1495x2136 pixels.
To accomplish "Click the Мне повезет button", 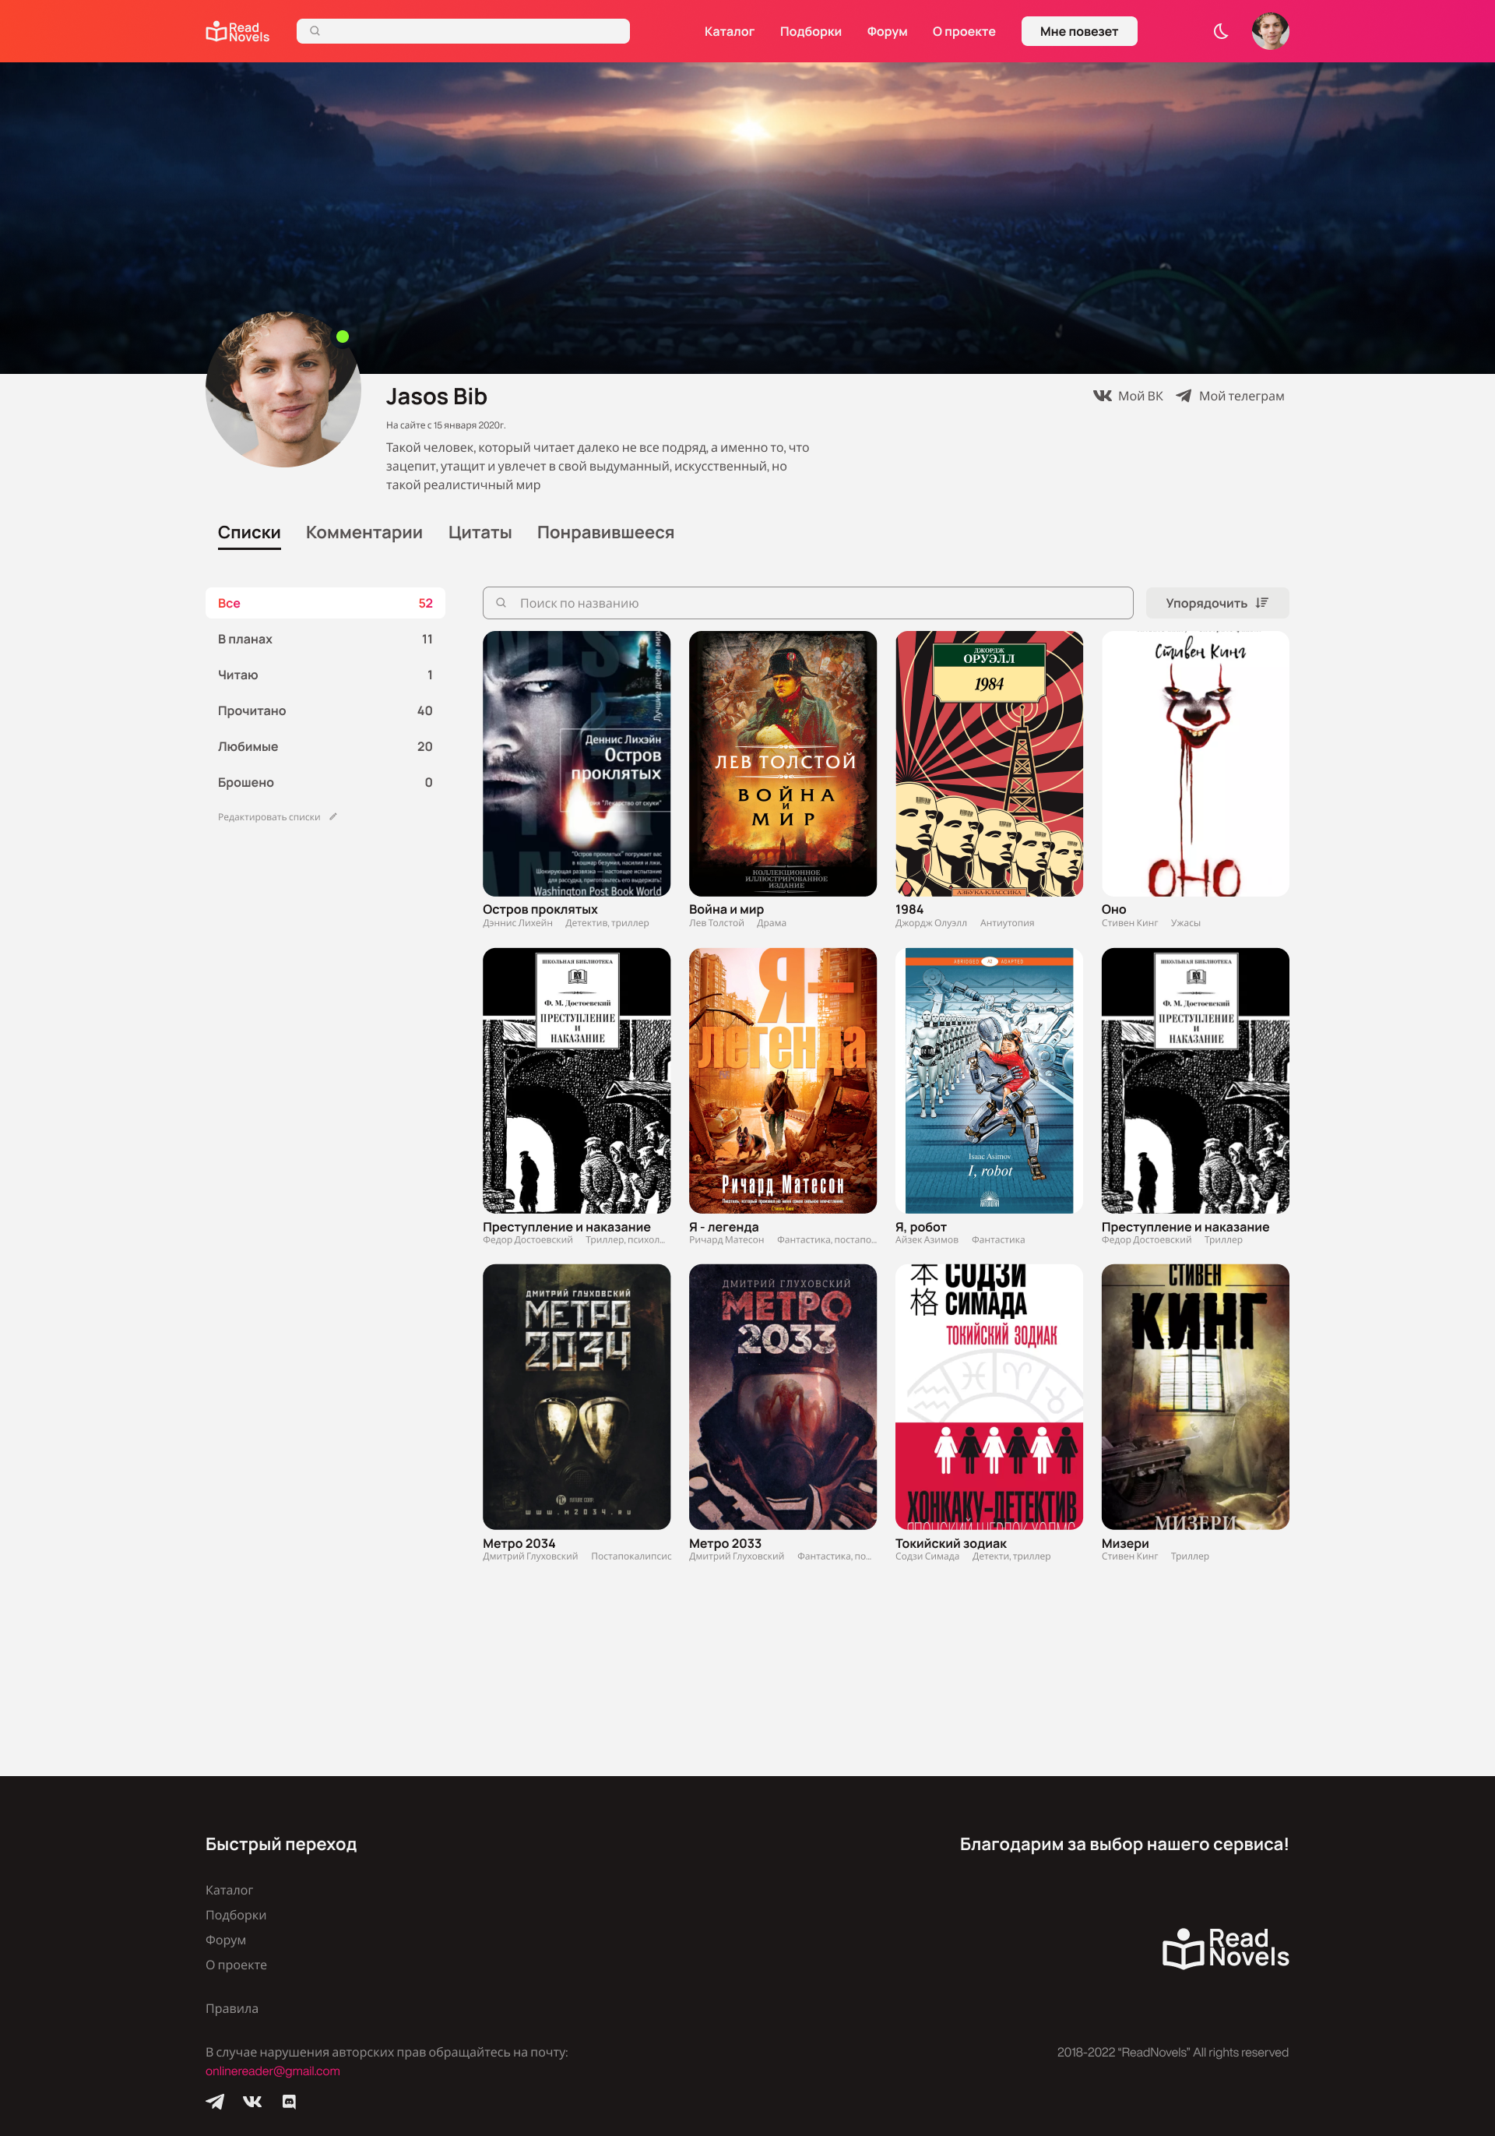I will click(x=1078, y=32).
